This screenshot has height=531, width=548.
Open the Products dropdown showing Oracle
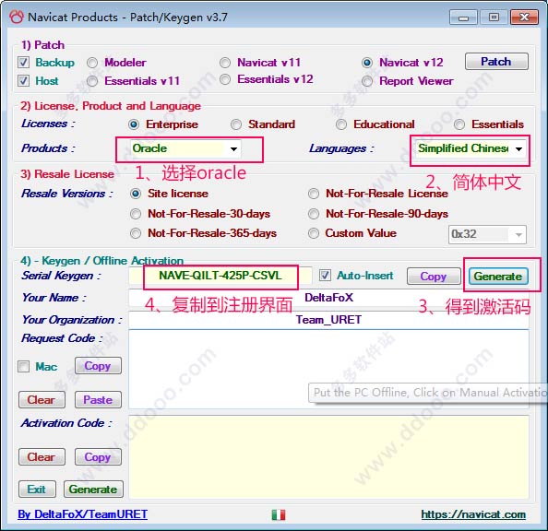tap(185, 148)
